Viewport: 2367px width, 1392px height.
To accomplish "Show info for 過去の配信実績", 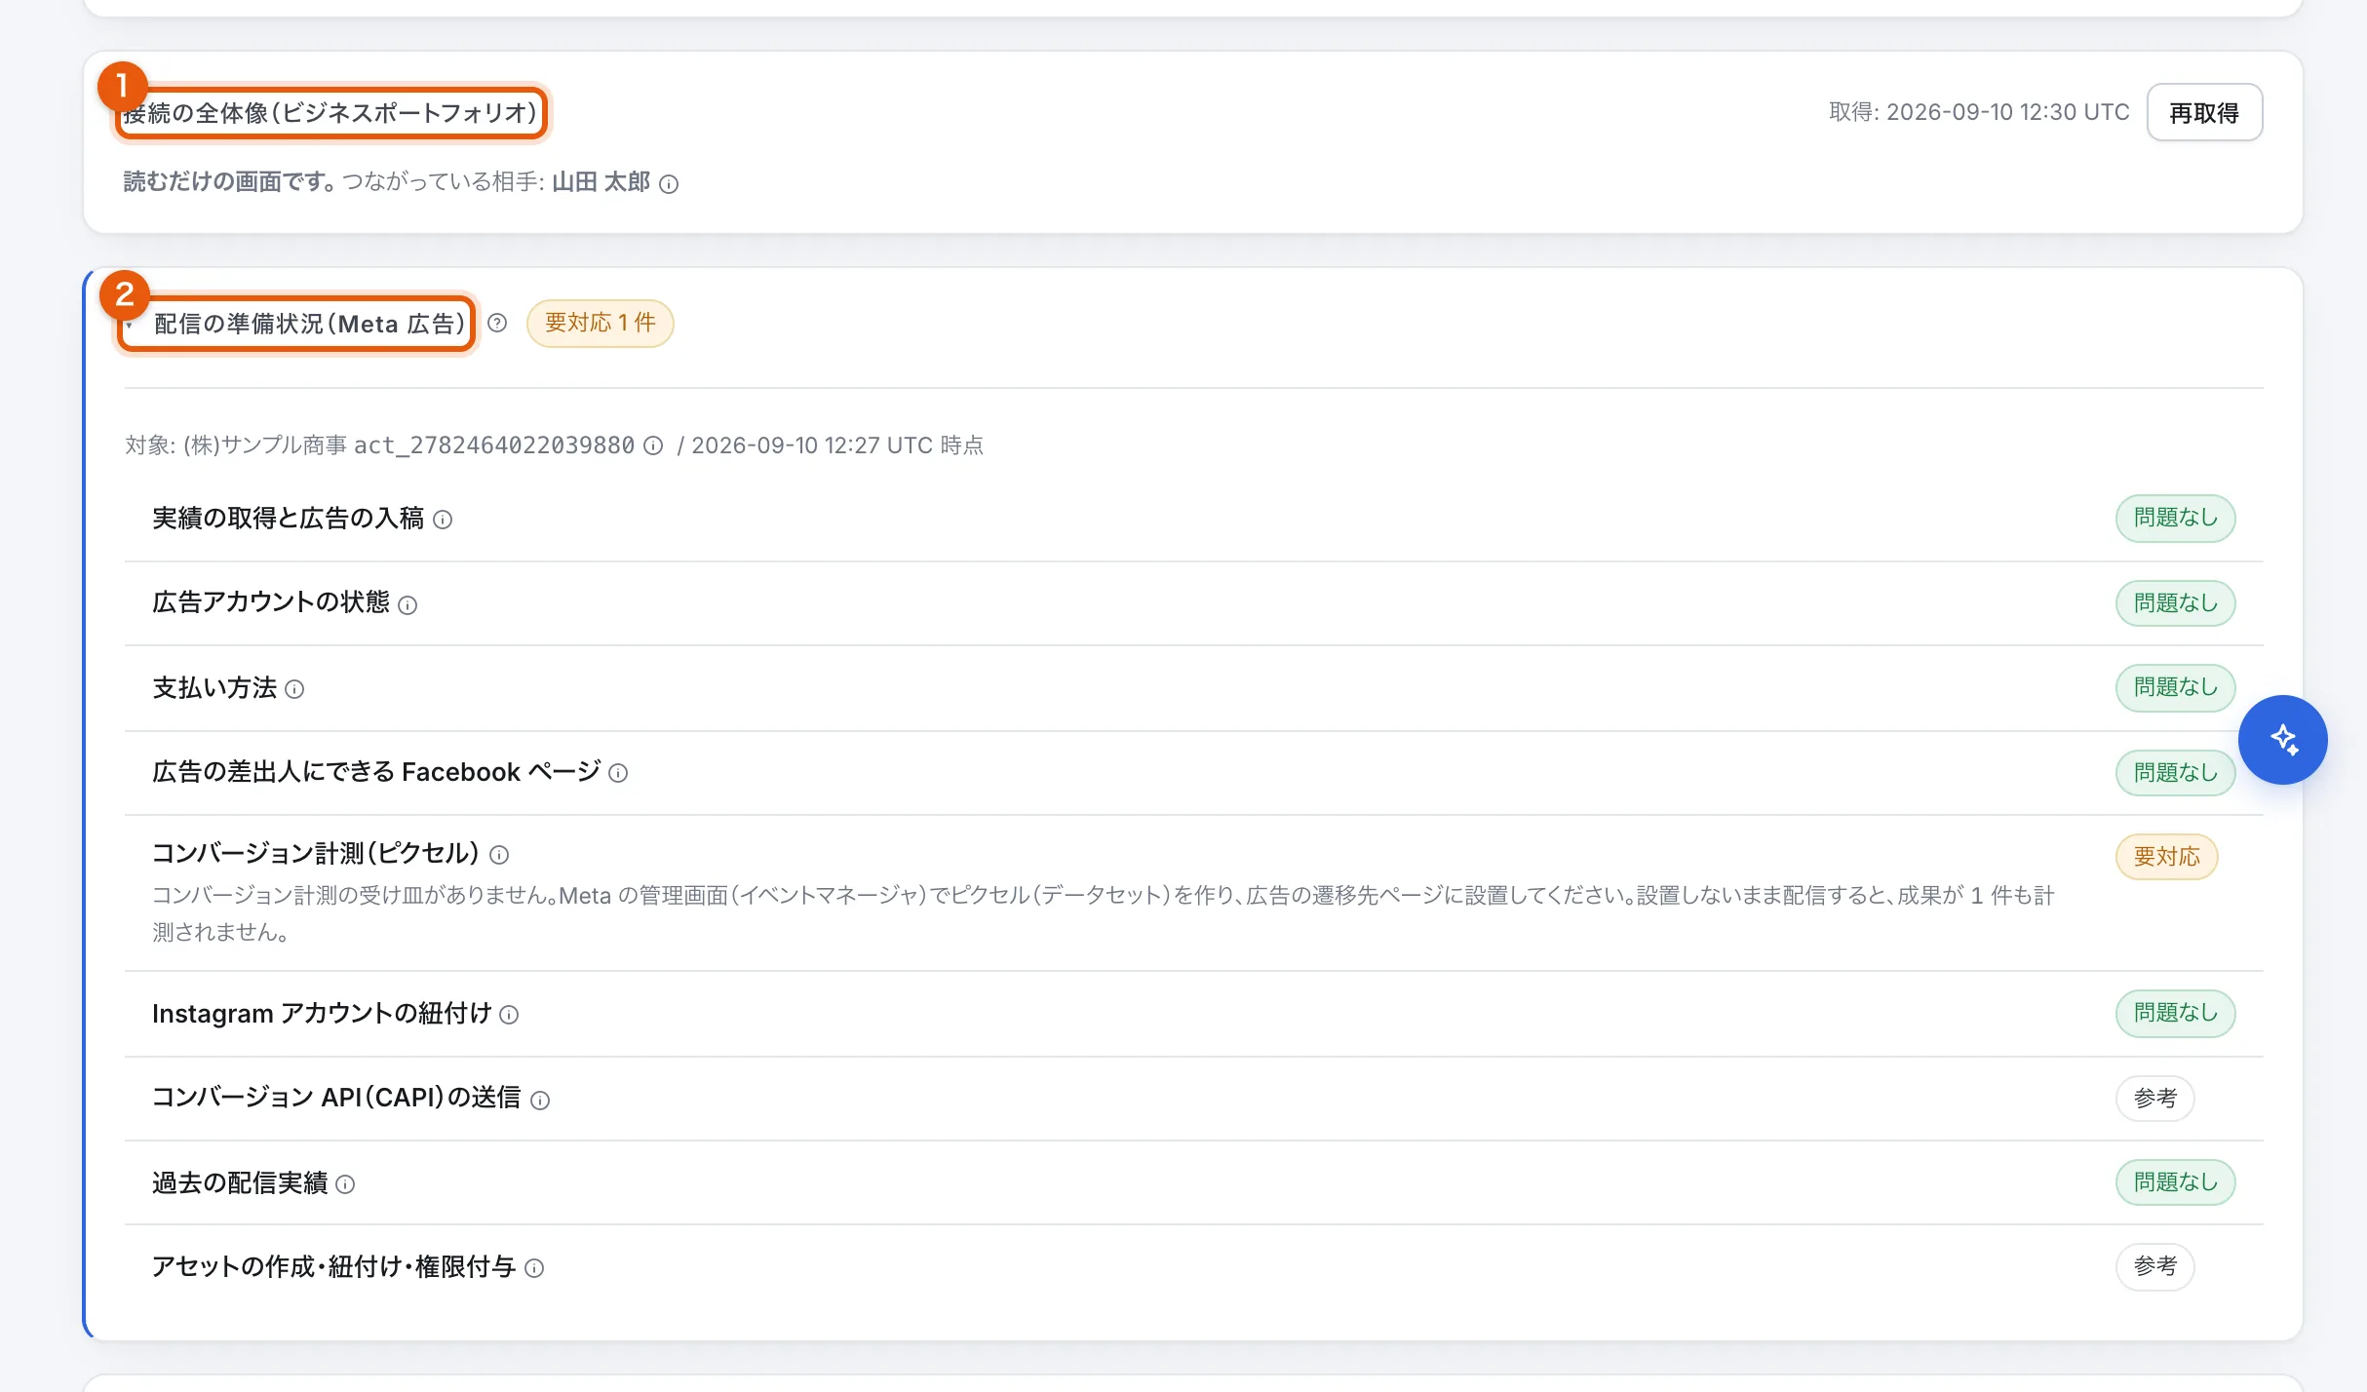I will pyautogui.click(x=345, y=1184).
